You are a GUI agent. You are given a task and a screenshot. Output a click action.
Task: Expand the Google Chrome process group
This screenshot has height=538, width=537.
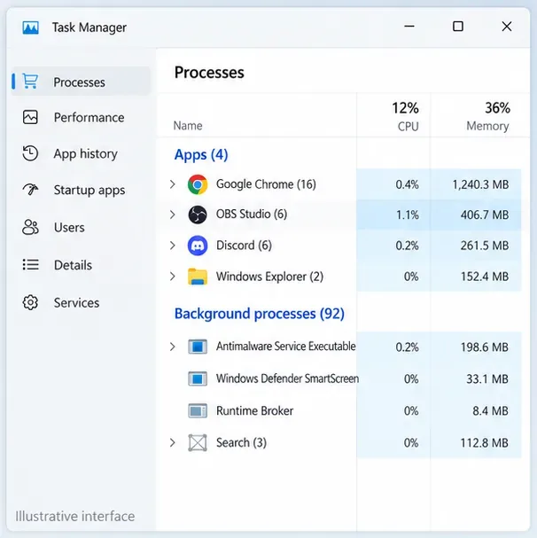click(173, 184)
